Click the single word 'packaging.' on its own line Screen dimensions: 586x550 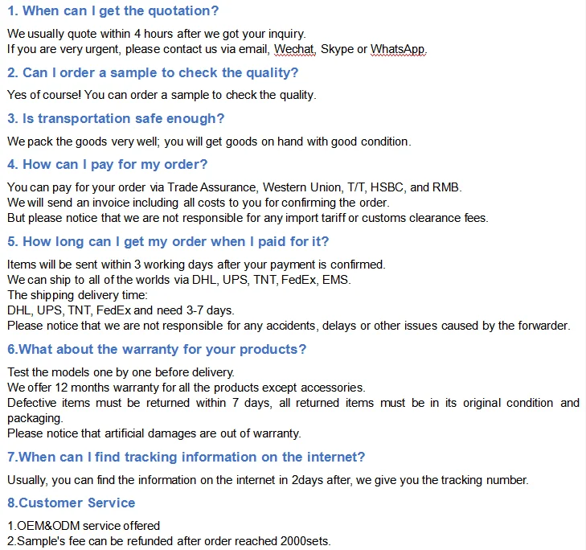click(x=35, y=418)
